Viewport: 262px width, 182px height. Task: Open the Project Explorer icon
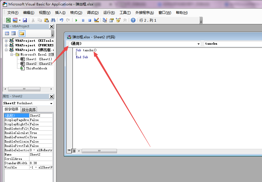(105, 20)
